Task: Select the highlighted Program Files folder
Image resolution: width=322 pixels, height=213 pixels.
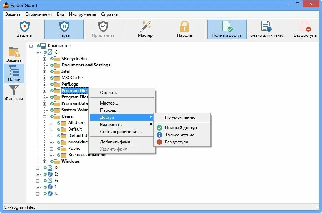Action: [x=75, y=91]
